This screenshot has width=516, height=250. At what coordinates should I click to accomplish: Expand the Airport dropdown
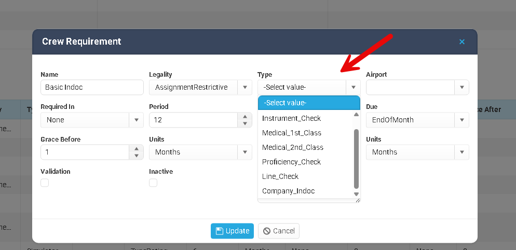pos(461,87)
